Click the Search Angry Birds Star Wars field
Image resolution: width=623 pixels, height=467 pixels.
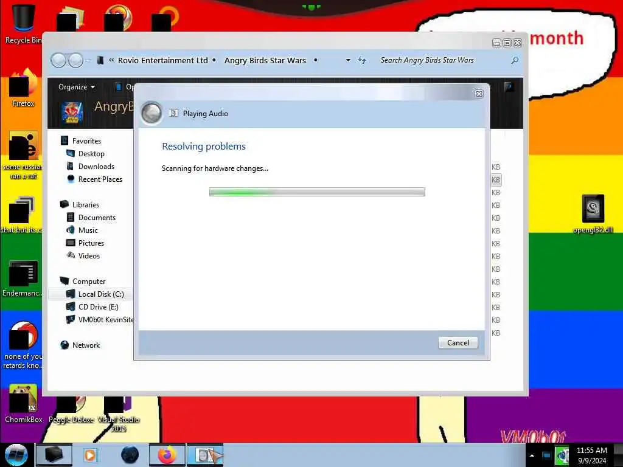coord(444,60)
